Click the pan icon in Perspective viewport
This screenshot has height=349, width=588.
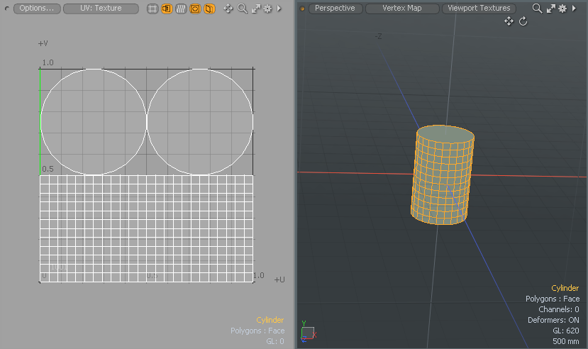(x=509, y=21)
